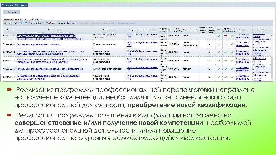The height and width of the screenshot is (155, 276).
Task: Click the funnel icon beside Настроить фильтр
Action: click(x=26, y=23)
